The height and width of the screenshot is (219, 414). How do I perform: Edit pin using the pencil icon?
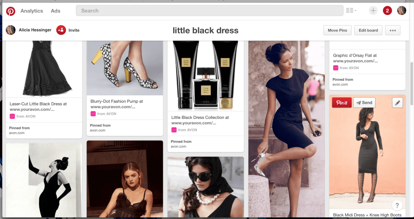tap(397, 103)
